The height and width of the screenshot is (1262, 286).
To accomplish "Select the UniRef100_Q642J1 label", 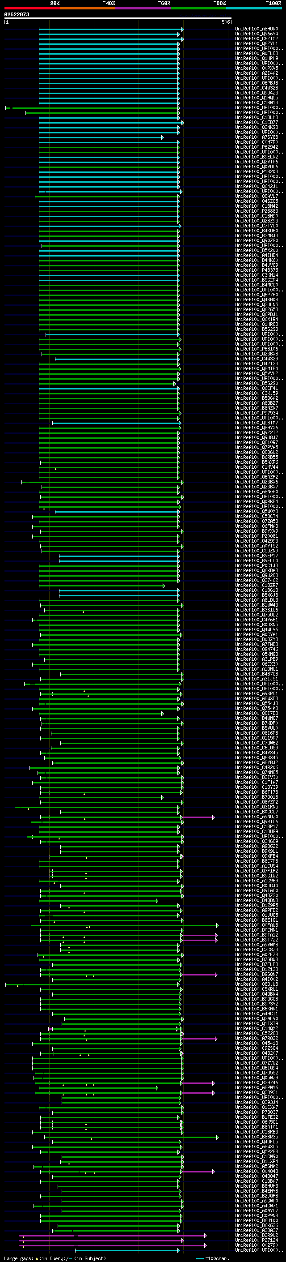I will pyautogui.click(x=257, y=186).
